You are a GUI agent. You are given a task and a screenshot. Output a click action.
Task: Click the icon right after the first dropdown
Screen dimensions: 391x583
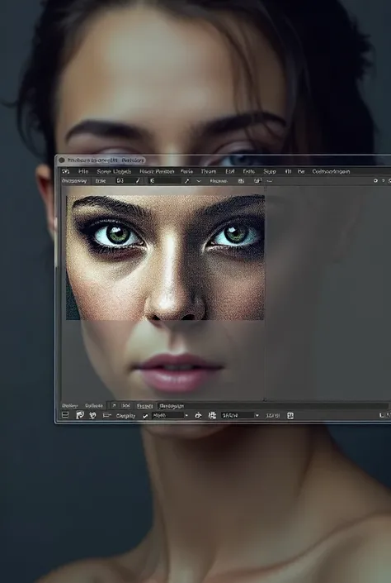(x=198, y=415)
